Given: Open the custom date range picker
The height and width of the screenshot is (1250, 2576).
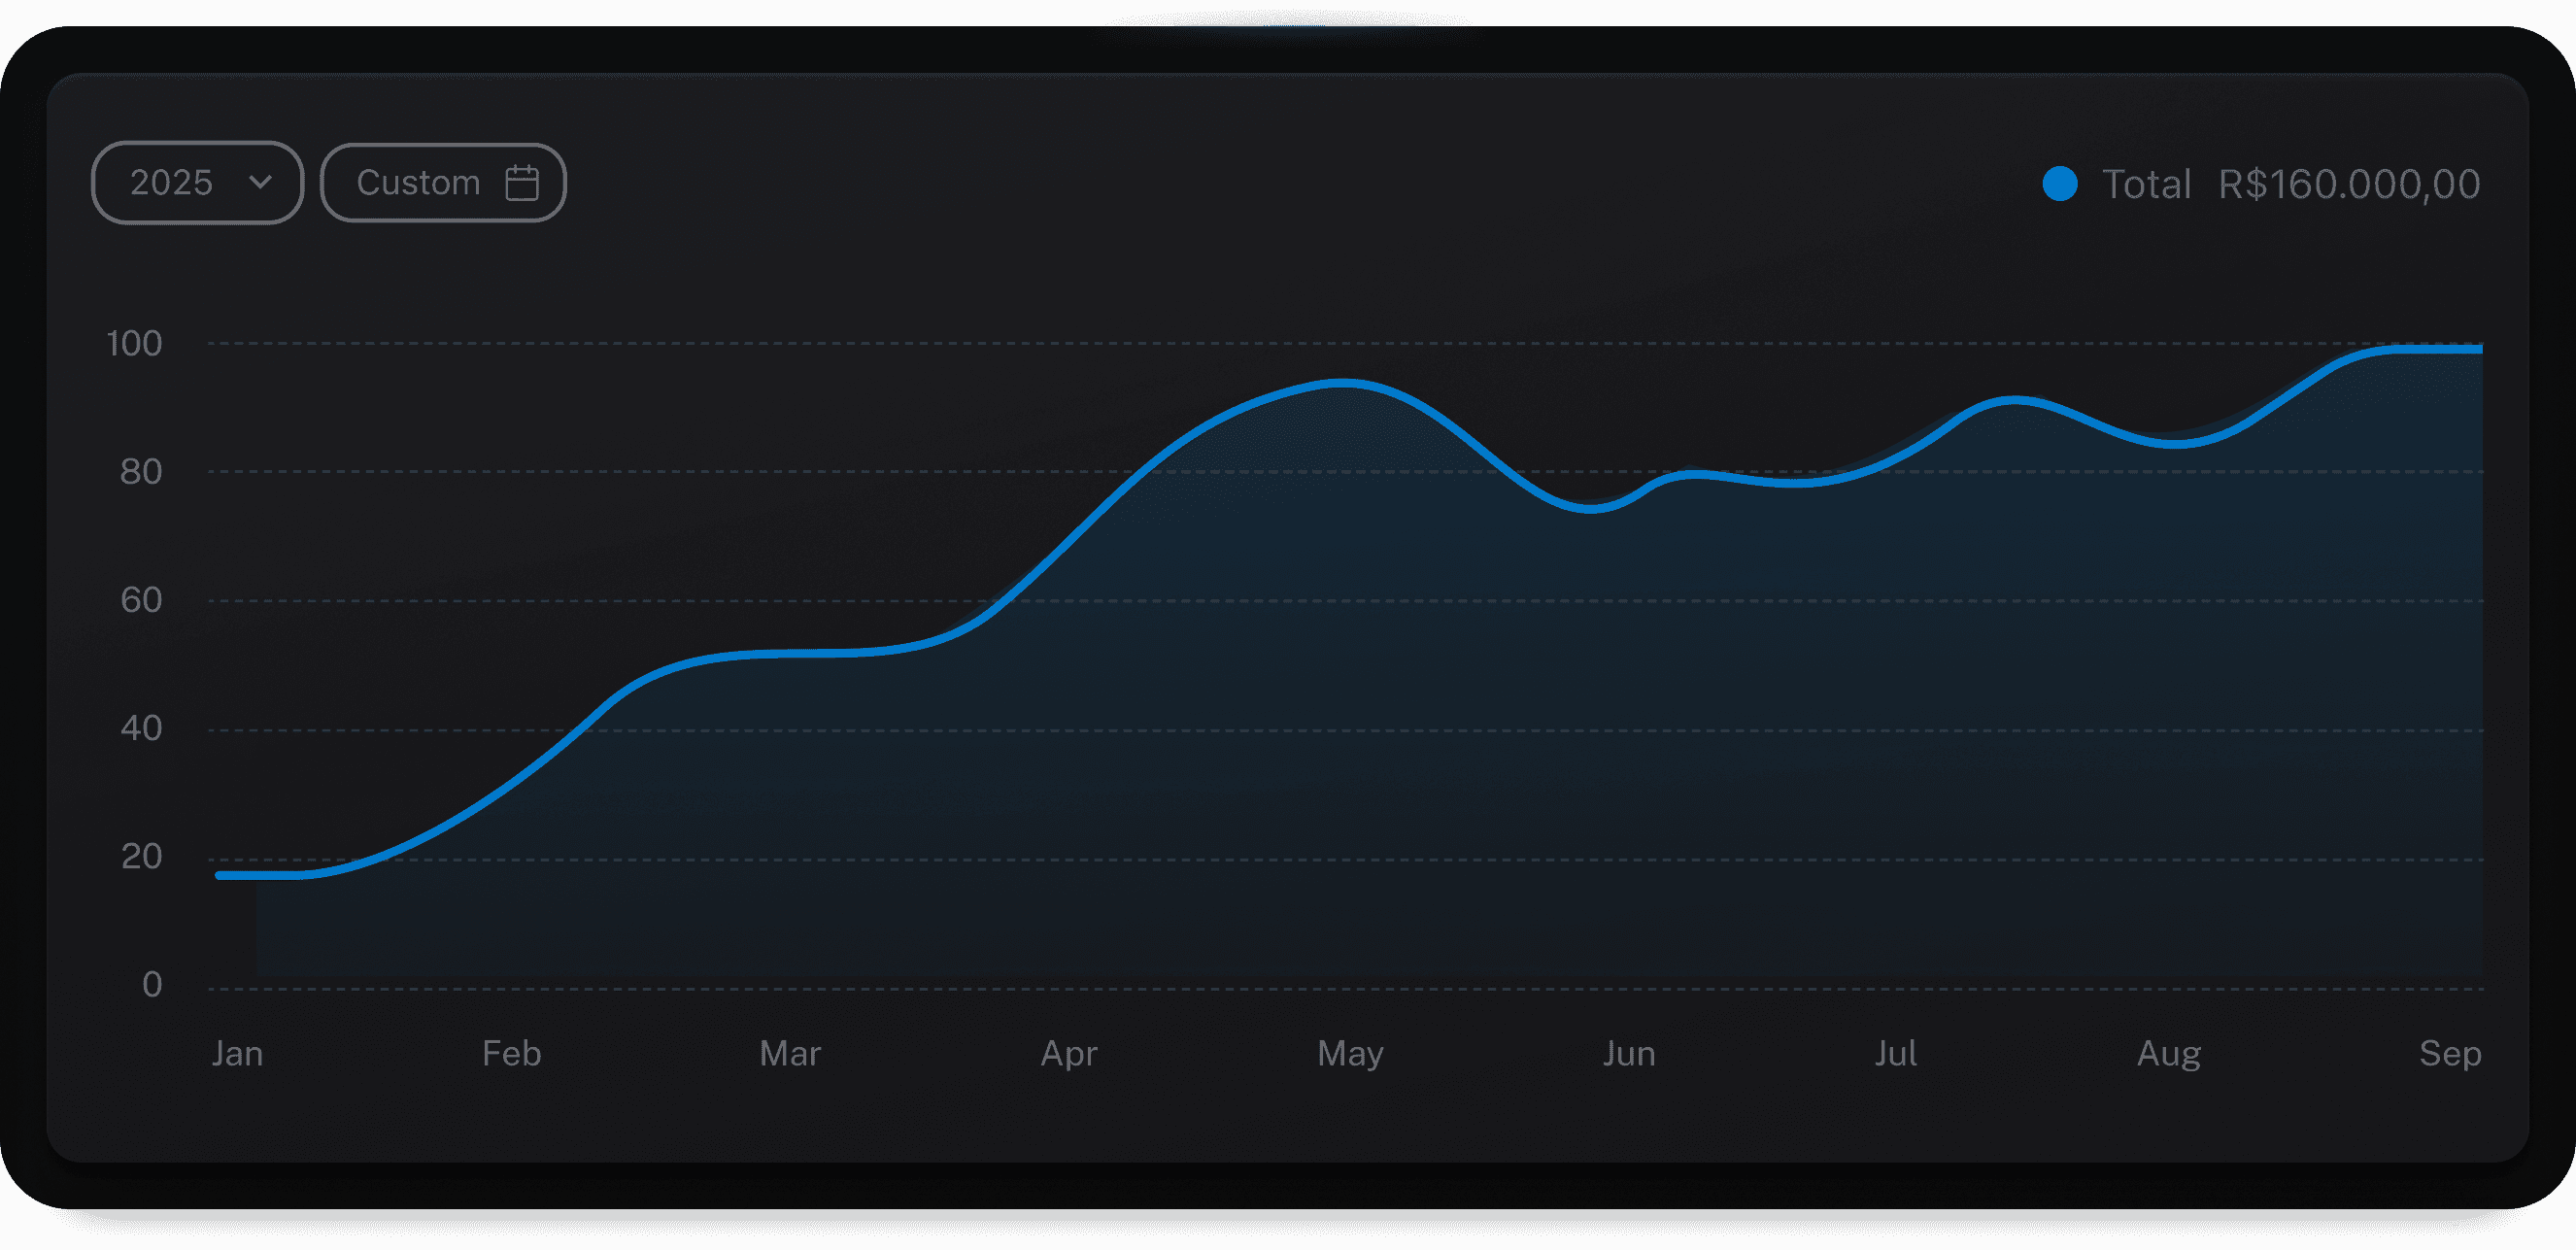Looking at the screenshot, I should [x=443, y=182].
